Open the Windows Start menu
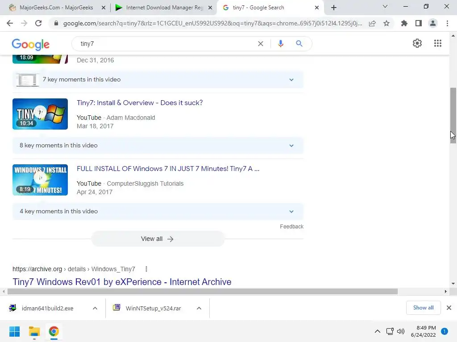457x342 pixels. [14, 331]
